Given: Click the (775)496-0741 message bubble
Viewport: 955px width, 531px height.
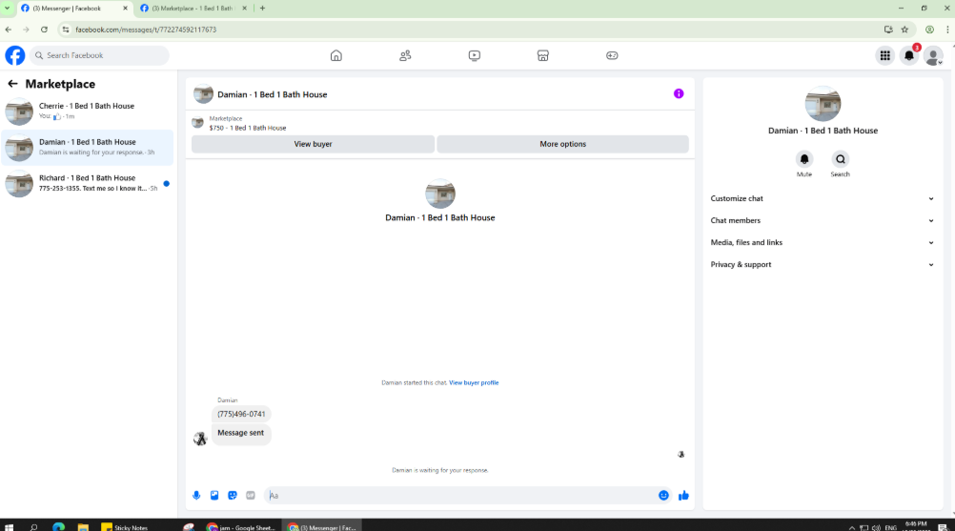Looking at the screenshot, I should click(241, 414).
